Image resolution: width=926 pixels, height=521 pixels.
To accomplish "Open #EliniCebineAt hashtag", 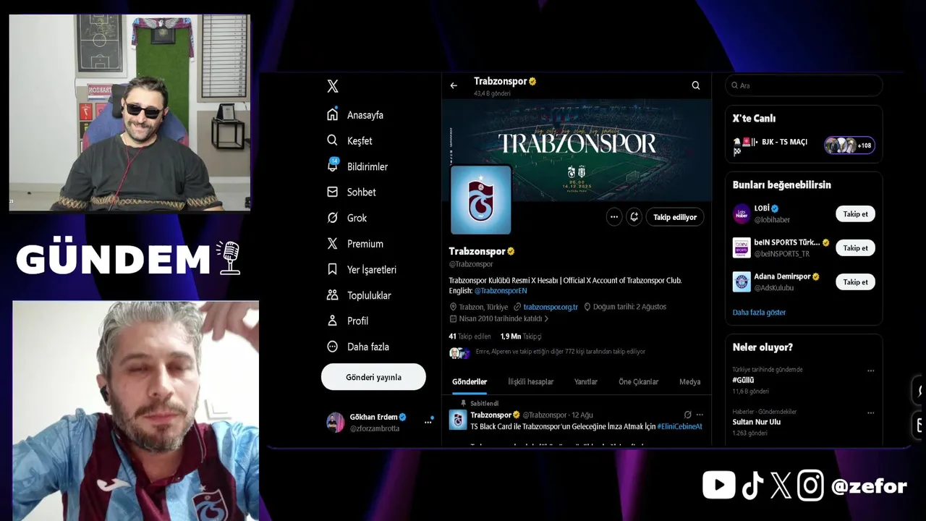I will pos(680,427).
